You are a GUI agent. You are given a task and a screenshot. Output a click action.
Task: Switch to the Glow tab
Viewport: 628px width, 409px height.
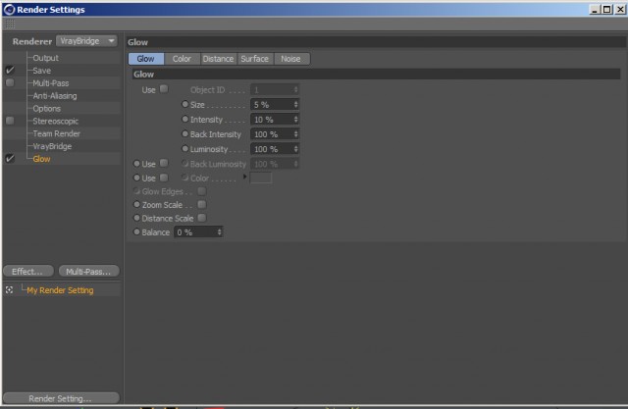[146, 59]
